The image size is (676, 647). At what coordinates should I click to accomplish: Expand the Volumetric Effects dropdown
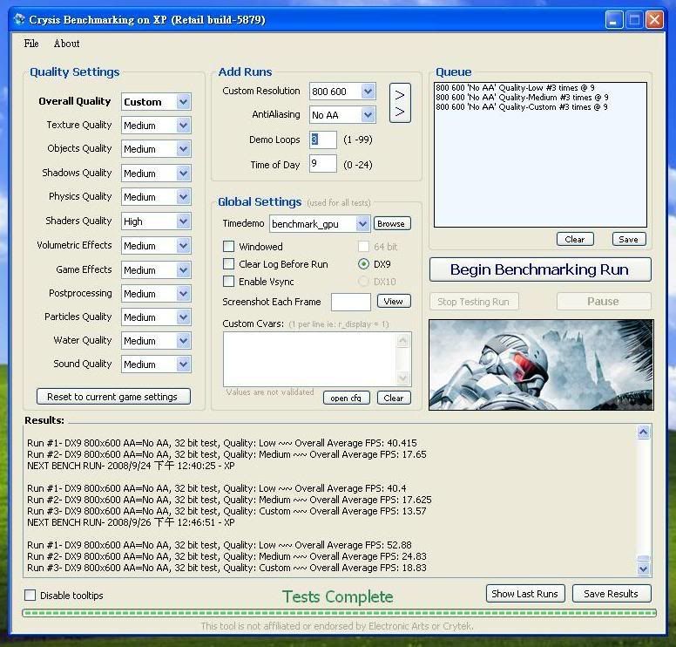[x=184, y=246]
